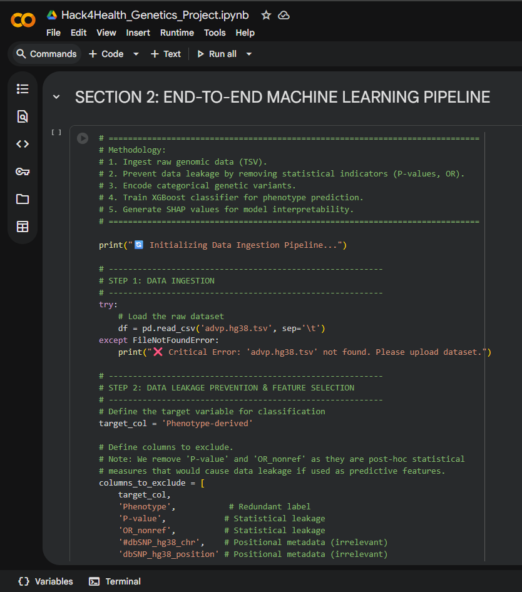
Task: Open the File menu
Action: coord(53,33)
